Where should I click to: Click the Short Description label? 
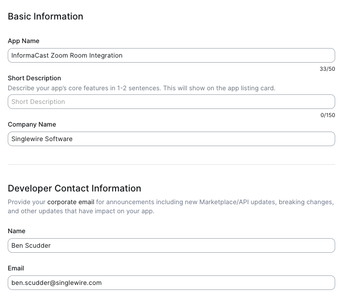(35, 78)
